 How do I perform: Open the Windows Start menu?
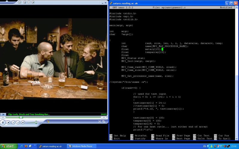(x=9, y=146)
